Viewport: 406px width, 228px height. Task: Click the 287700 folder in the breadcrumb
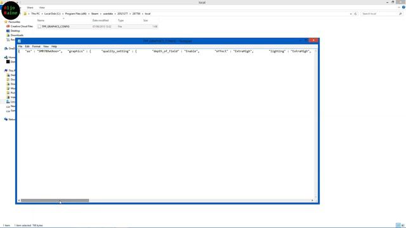coord(136,13)
